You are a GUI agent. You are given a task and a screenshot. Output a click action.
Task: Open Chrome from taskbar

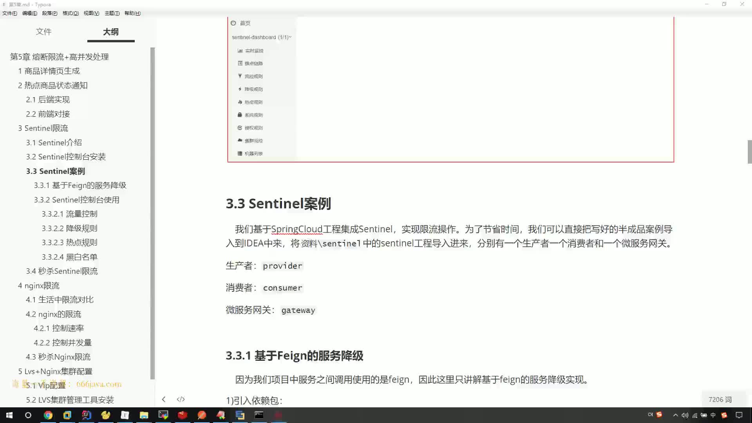point(48,415)
